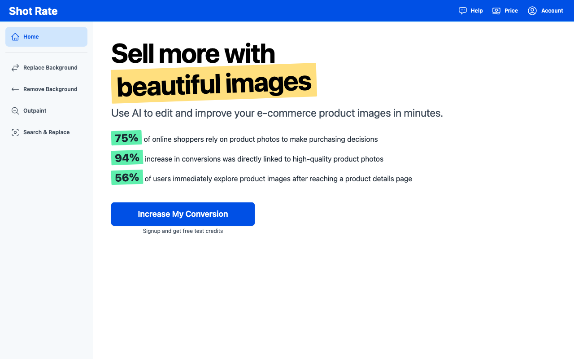
Task: Open the Help link text in header
Action: pyautogui.click(x=477, y=11)
